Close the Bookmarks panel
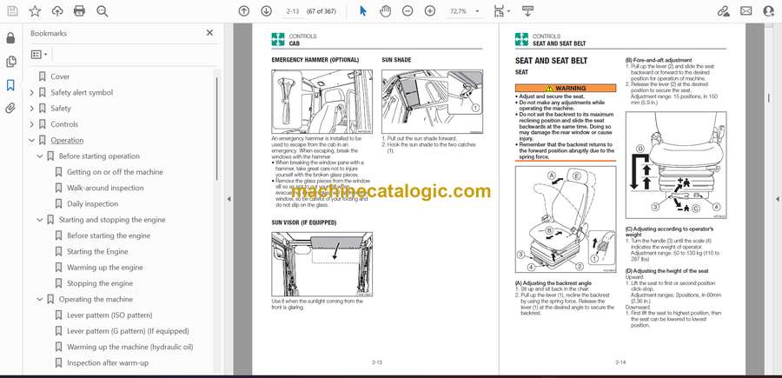Viewport: 782px width, 378px height. [209, 33]
